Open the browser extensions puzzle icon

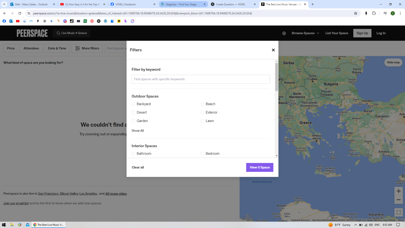click(374, 13)
